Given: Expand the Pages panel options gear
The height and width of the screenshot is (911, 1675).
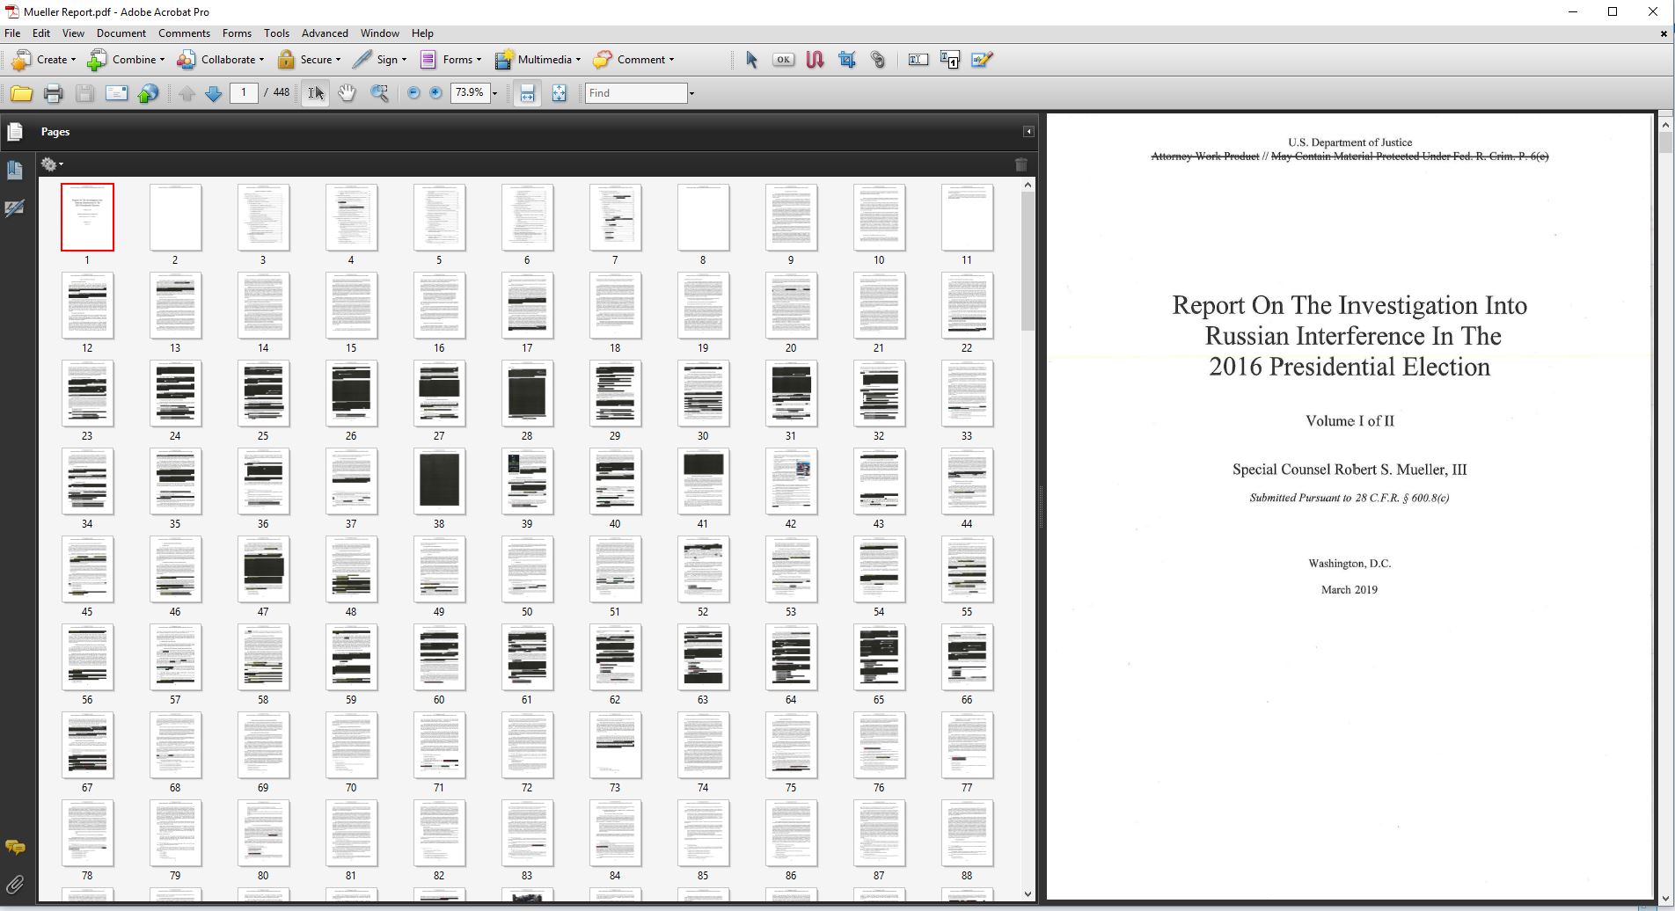Looking at the screenshot, I should click(x=52, y=164).
